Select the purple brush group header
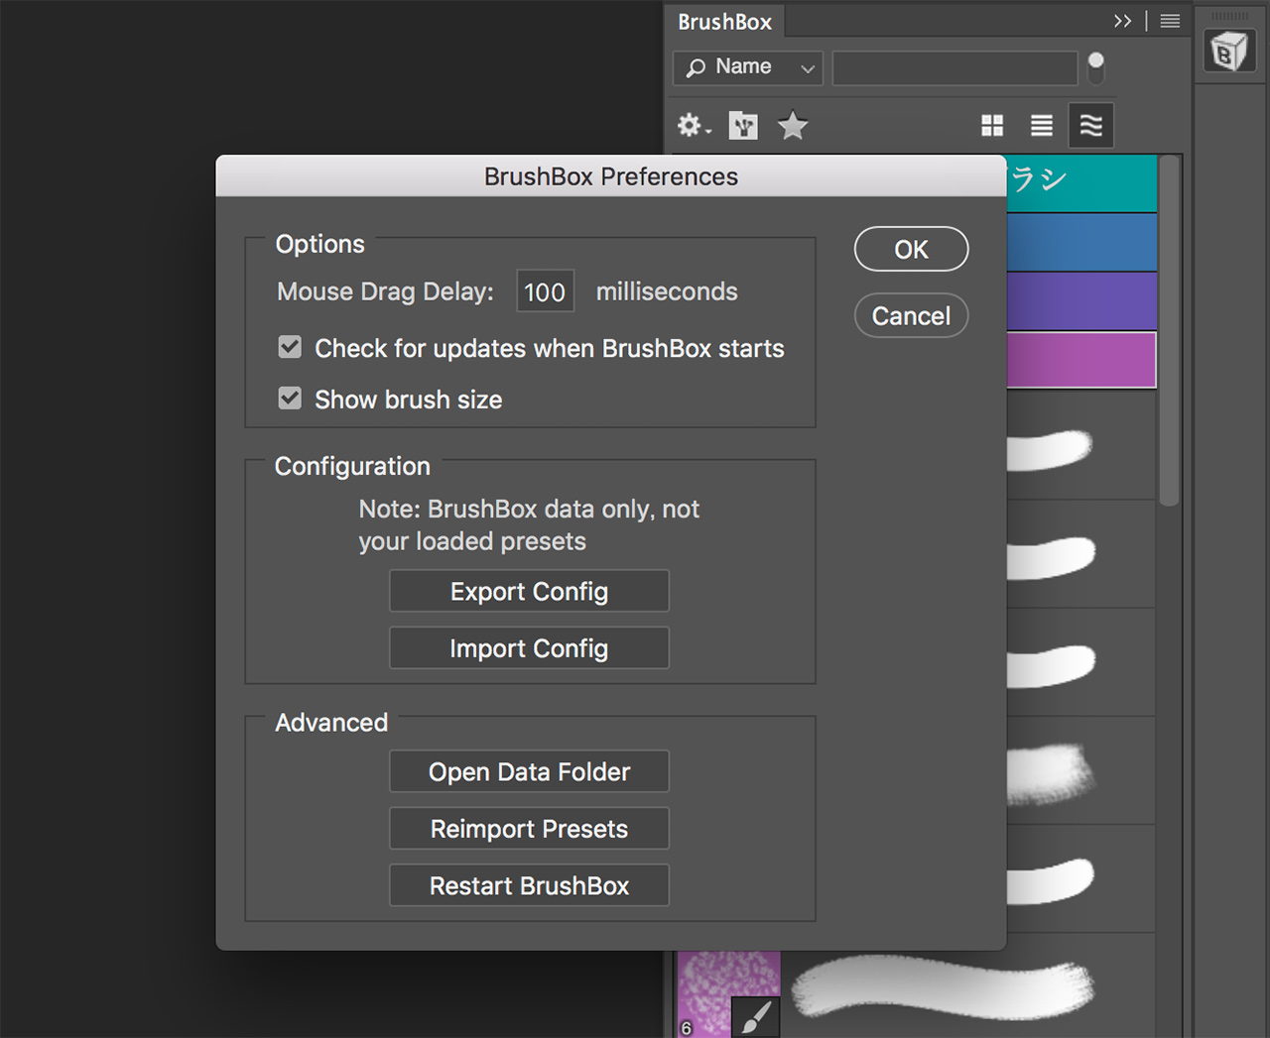 point(1082,301)
